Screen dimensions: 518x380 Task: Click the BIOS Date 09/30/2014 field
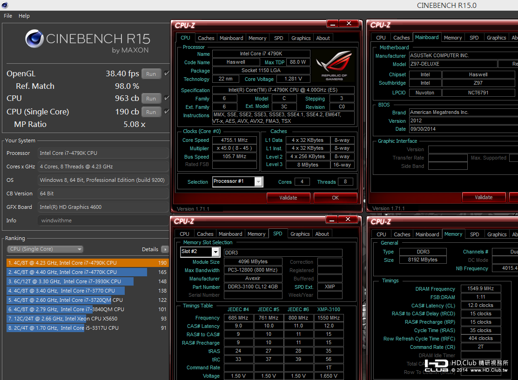coord(464,129)
